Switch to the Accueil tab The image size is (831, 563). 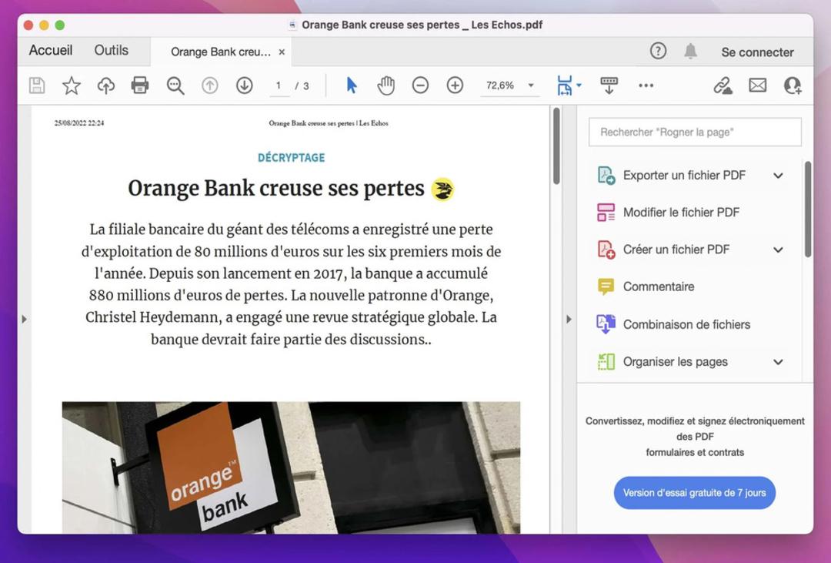pyautogui.click(x=50, y=50)
